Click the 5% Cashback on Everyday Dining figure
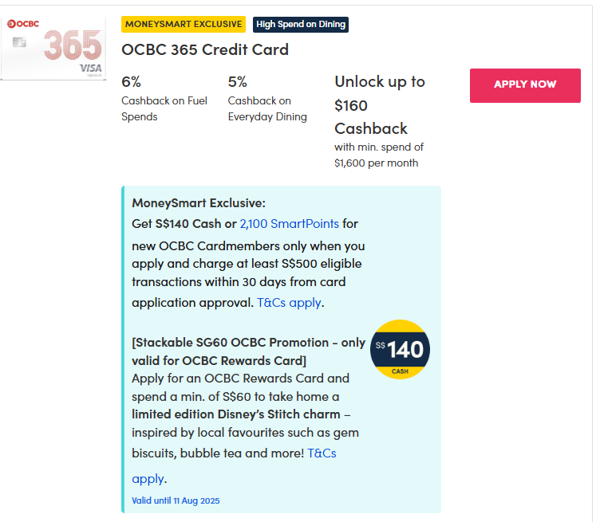Screen dimensions: 596x522 point(238,81)
